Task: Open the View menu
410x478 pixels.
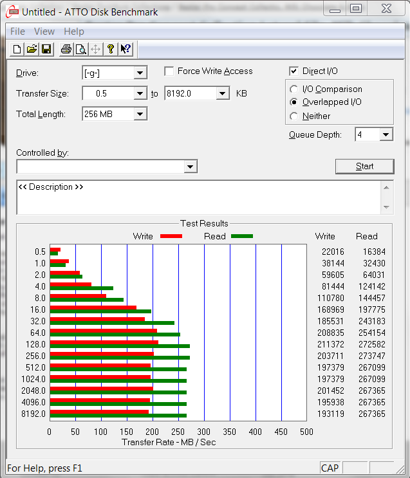Action: [x=44, y=32]
